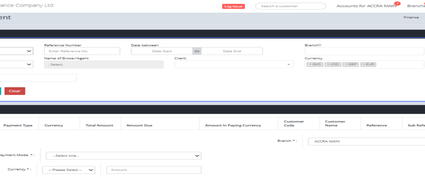425x178 pixels.
Task: Remove the USD currency tag
Action: (328, 64)
